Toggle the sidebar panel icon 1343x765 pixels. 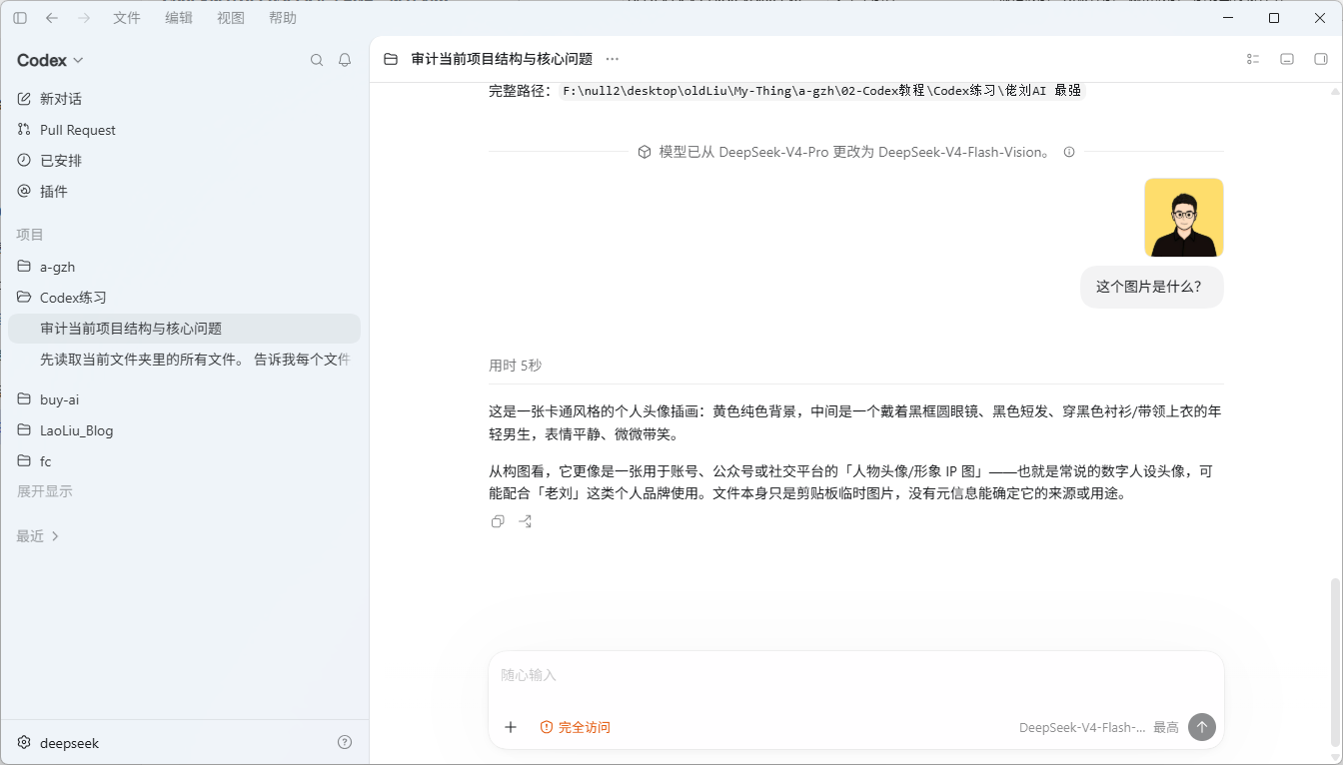pyautogui.click(x=20, y=18)
